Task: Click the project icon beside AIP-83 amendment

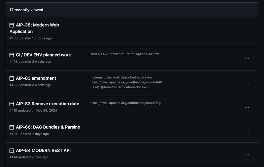Action: tap(12, 78)
